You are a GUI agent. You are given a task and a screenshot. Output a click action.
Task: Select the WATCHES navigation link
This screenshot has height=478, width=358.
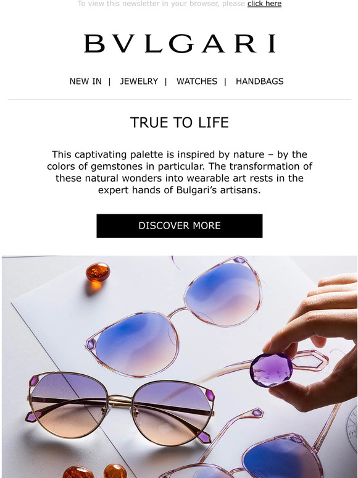(197, 82)
